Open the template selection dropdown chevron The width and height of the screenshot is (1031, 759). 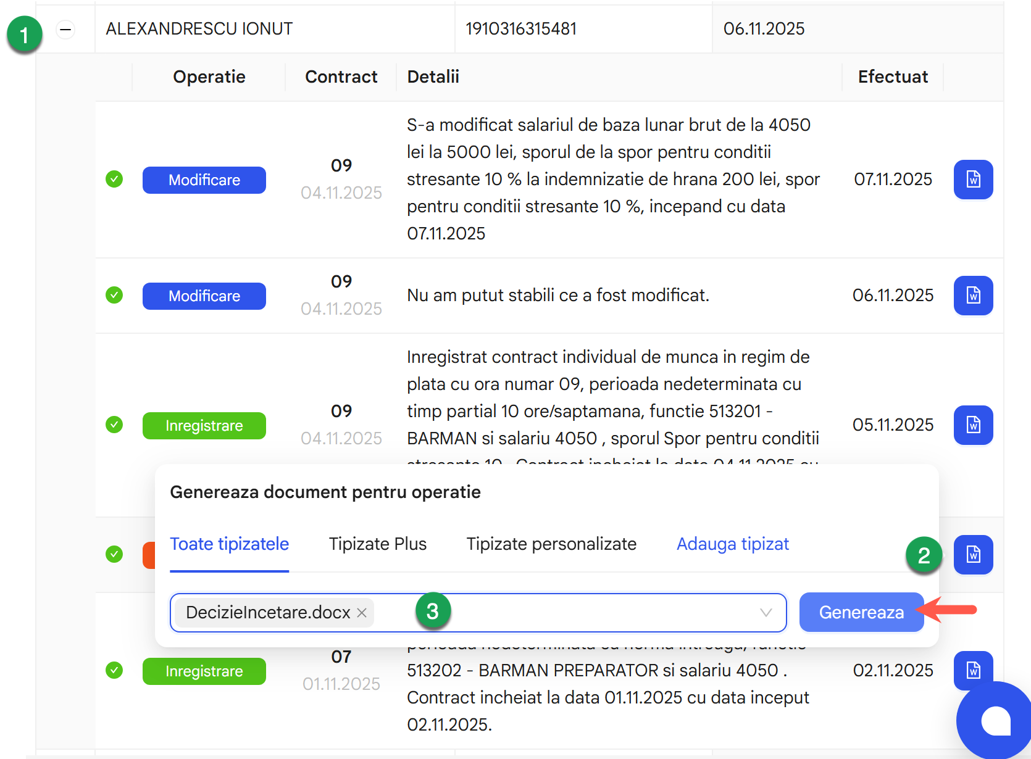pos(766,612)
